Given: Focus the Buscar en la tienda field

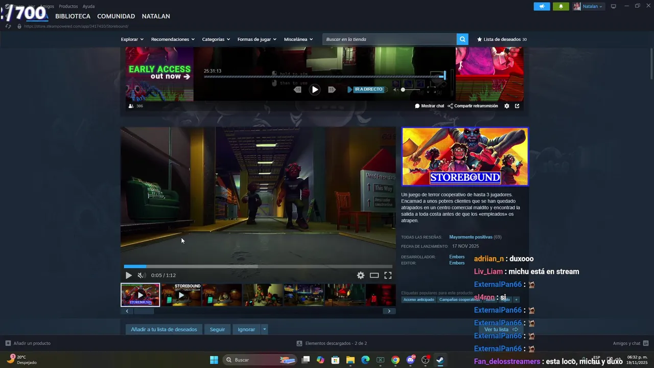Looking at the screenshot, I should pos(389,39).
